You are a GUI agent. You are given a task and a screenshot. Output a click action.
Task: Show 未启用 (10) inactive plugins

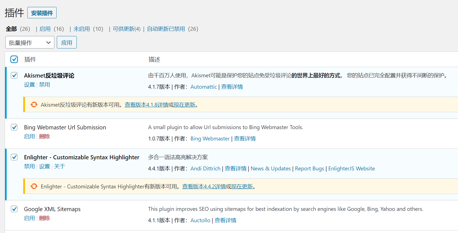point(82,29)
